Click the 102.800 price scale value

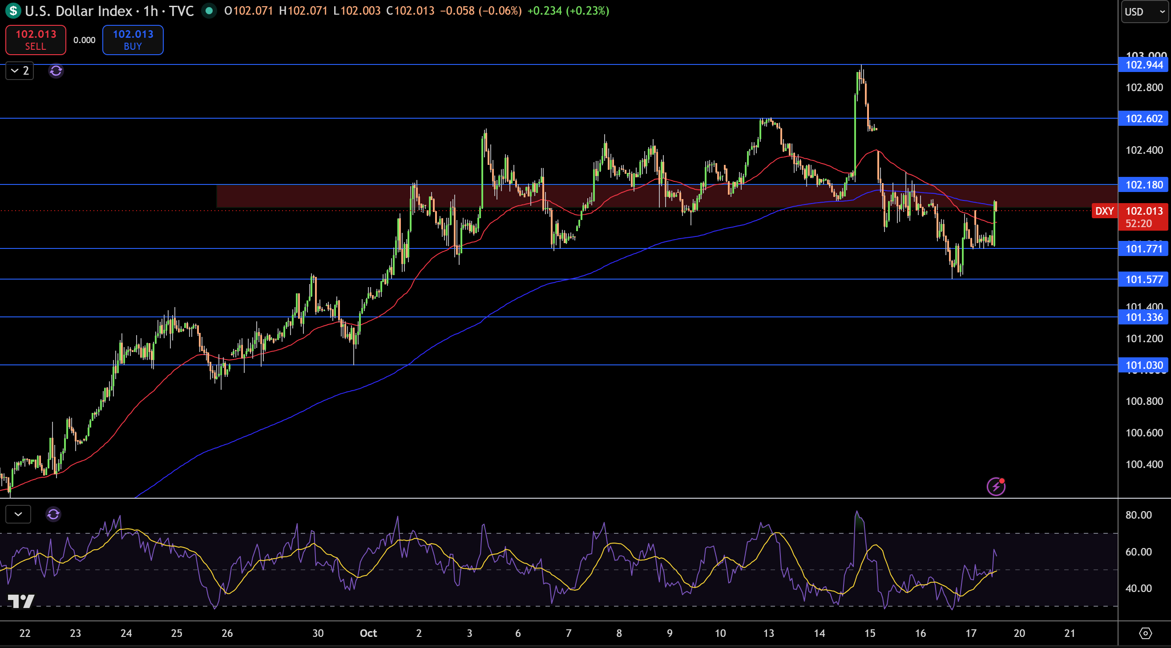[1144, 87]
